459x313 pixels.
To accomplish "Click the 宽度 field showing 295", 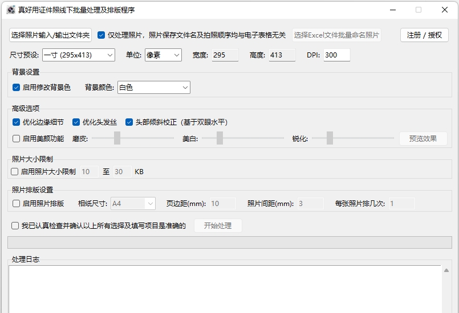I will click(x=225, y=55).
